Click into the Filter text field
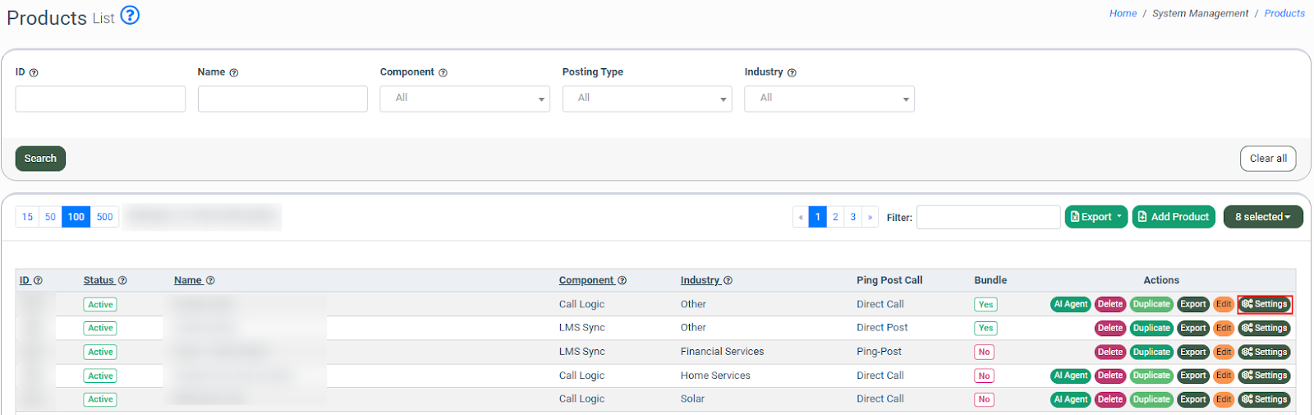The height and width of the screenshot is (415, 1314). (988, 217)
